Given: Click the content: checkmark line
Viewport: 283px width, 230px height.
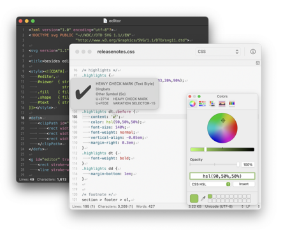Looking at the screenshot, I should point(105,117).
